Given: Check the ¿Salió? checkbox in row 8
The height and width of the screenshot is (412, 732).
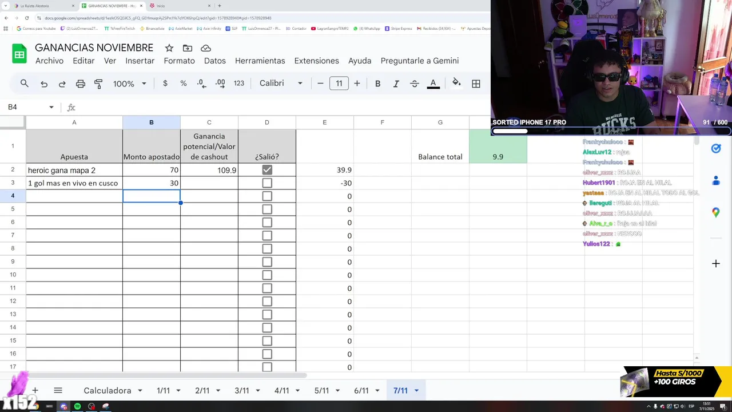Looking at the screenshot, I should point(267,249).
